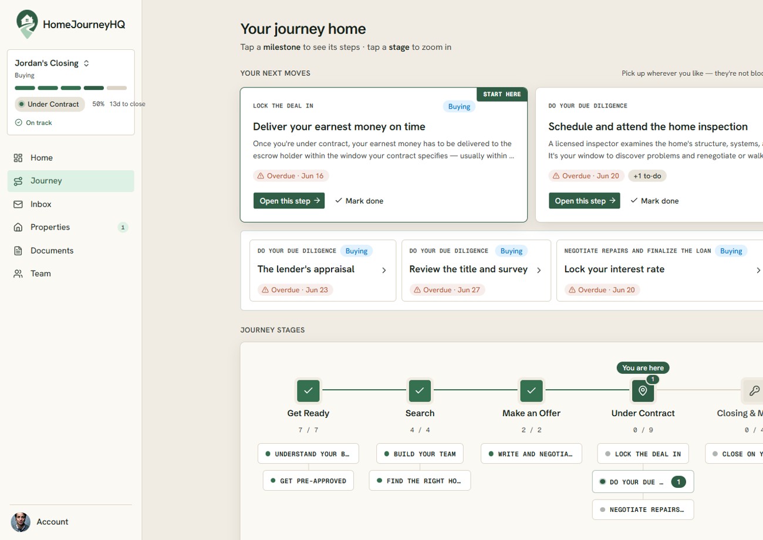This screenshot has width=763, height=540.
Task: Expand the Build Your Team milestone
Action: [420, 454]
